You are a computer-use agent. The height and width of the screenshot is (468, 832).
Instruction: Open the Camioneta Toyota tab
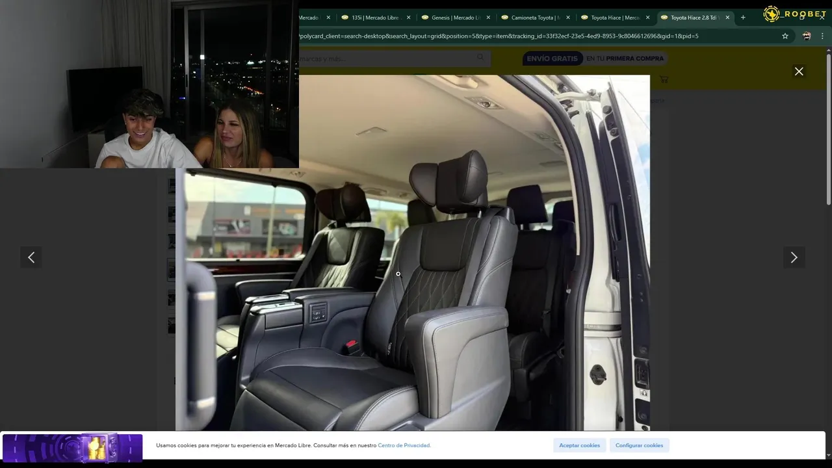[x=536, y=18]
